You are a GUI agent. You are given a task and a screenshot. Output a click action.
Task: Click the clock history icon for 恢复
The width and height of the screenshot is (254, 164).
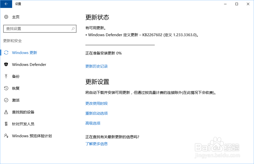coord(6,88)
